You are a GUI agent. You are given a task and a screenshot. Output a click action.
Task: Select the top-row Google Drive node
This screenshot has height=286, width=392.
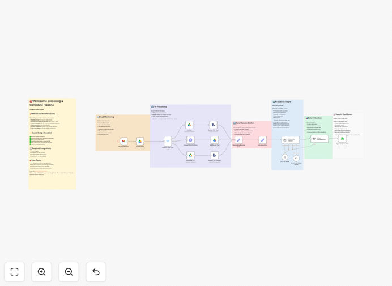coord(189,125)
